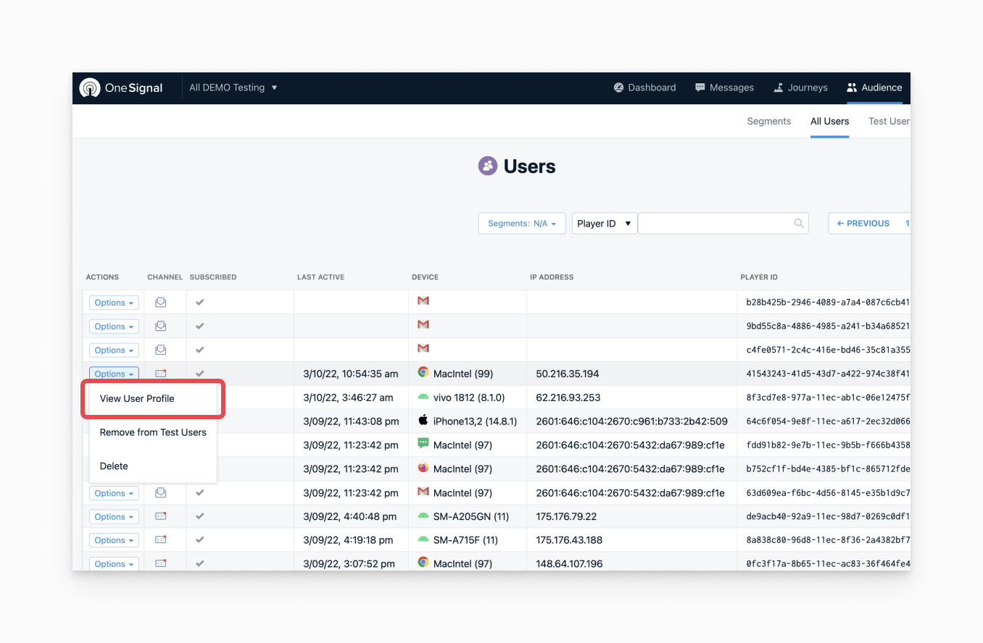This screenshot has height=643, width=983.
Task: Click the user search input field
Action: 723,224
